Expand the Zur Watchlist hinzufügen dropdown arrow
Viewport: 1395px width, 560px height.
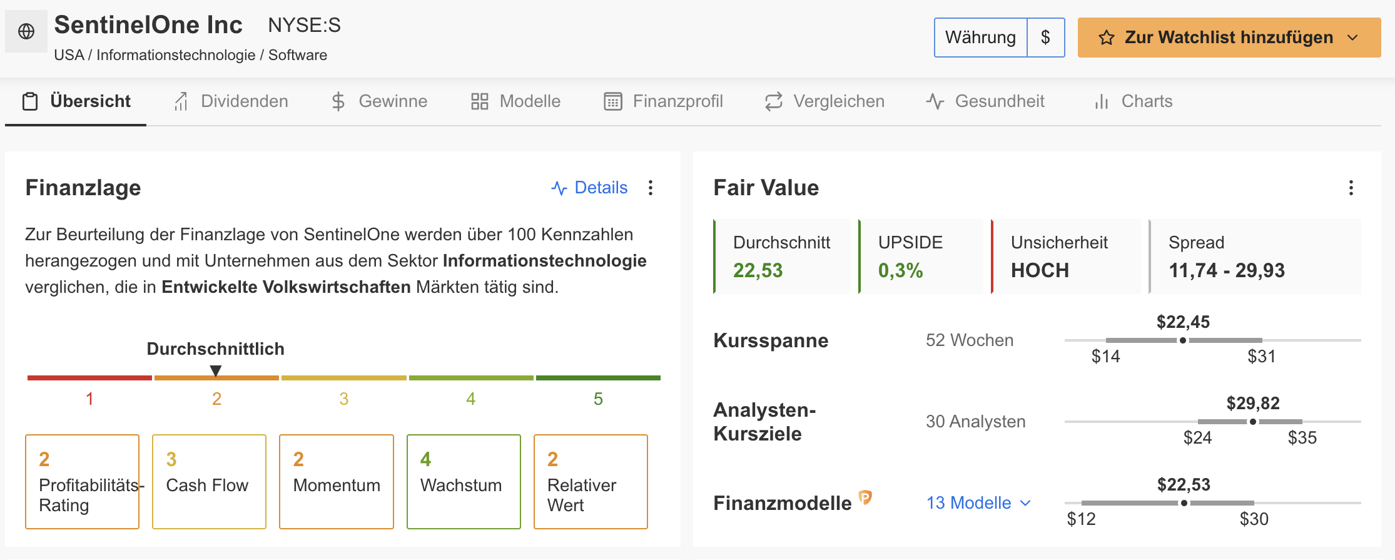[1352, 38]
